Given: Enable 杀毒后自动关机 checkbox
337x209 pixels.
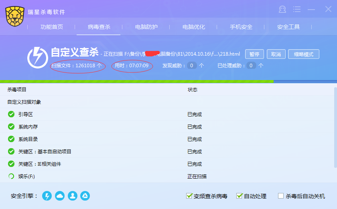Looking at the screenshot, I should [281, 196].
